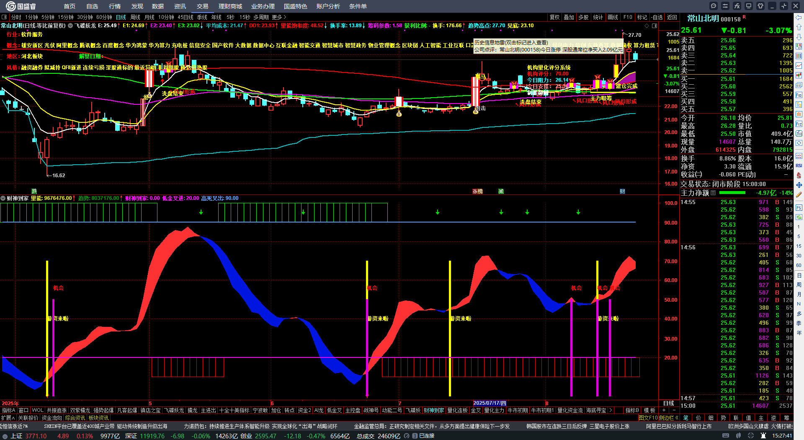Click the pencil drawing tool icon
804x440 pixels.
(x=799, y=195)
